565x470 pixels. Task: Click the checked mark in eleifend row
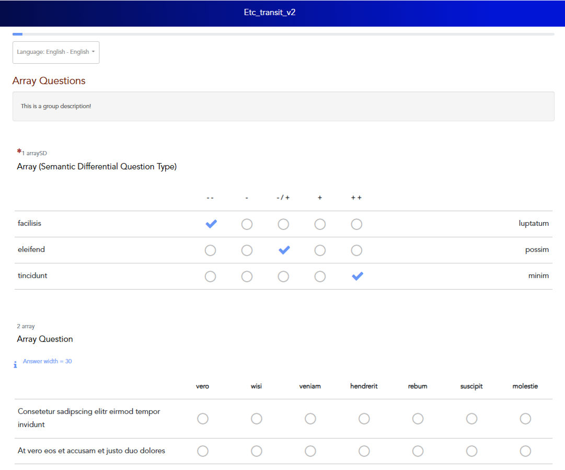pyautogui.click(x=284, y=250)
